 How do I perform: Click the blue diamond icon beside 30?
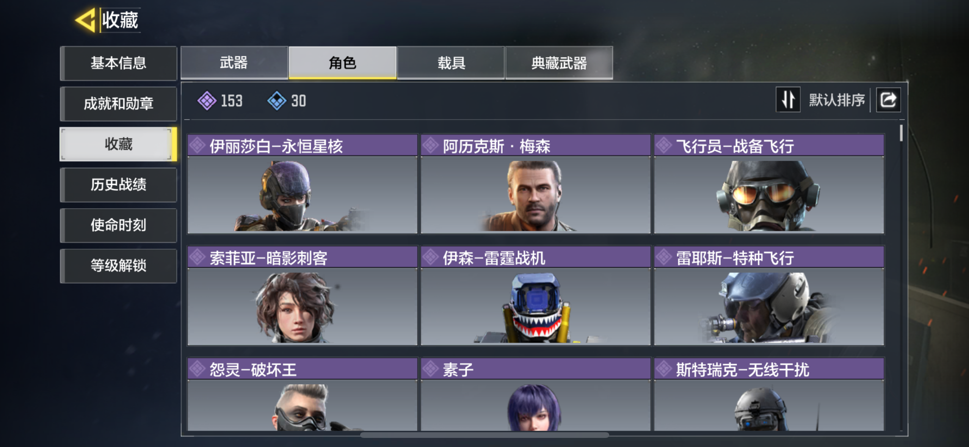click(x=277, y=100)
